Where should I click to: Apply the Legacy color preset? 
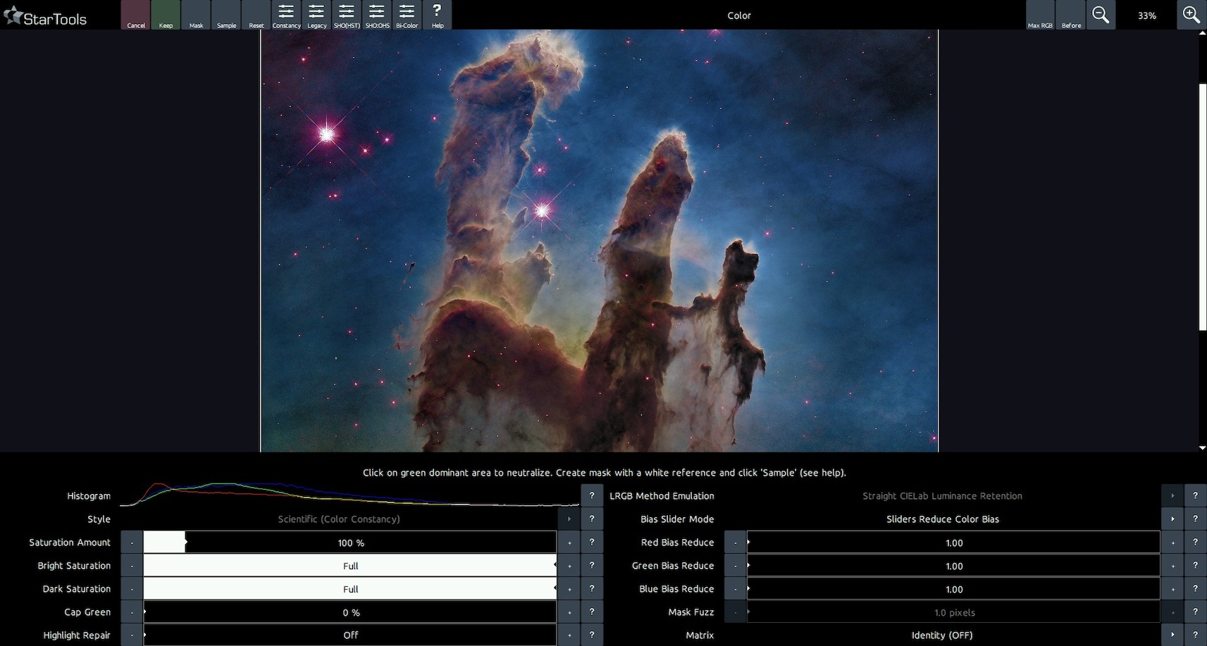(316, 14)
